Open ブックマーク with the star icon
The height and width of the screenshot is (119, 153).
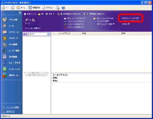click(x=10, y=38)
